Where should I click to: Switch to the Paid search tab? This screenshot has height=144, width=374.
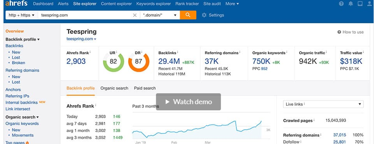pos(145,88)
